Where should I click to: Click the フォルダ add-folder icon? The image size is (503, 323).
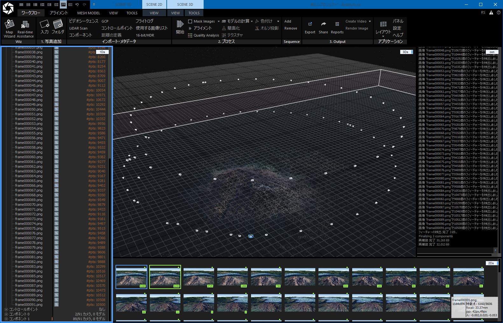[58, 24]
